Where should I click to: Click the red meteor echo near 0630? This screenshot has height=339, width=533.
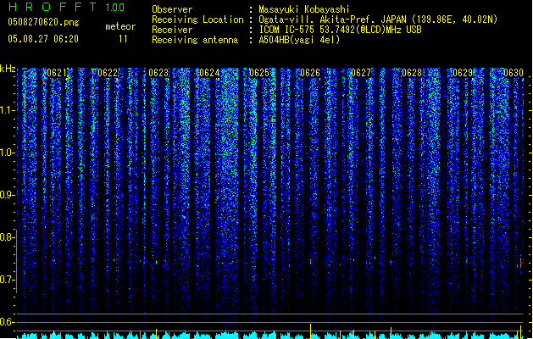click(x=520, y=263)
